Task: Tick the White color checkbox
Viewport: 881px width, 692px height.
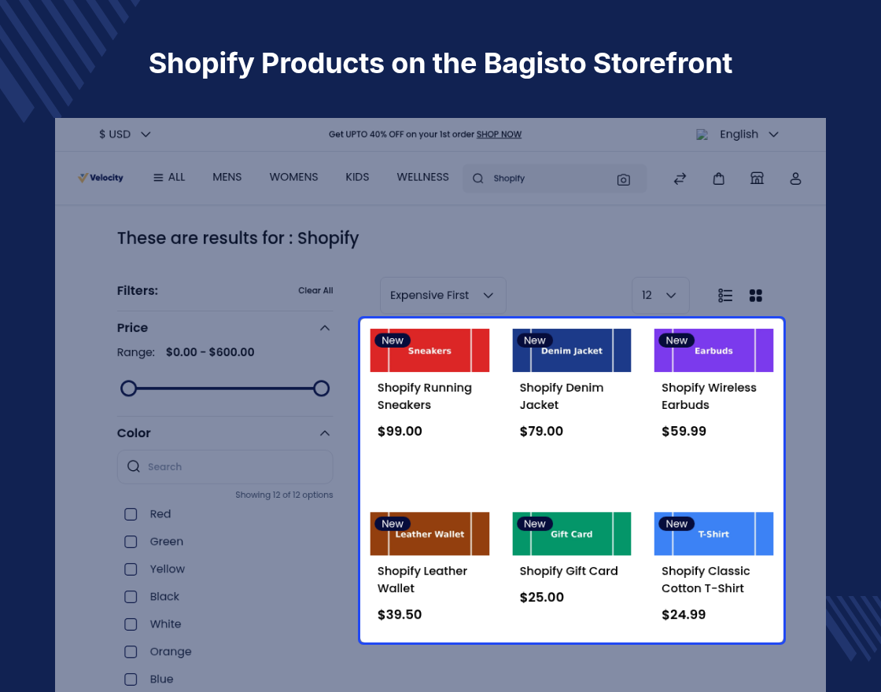Action: pos(131,624)
